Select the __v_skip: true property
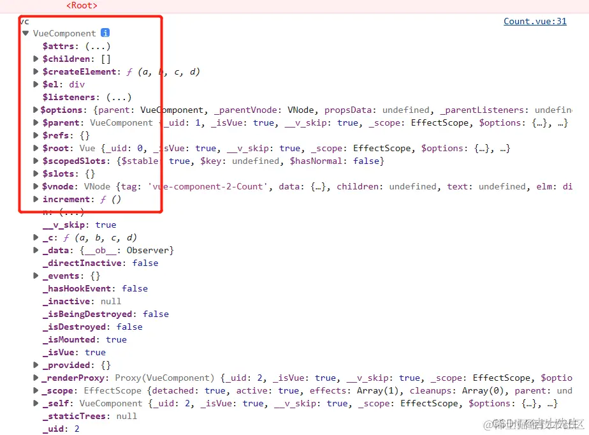The image size is (589, 435). [x=79, y=225]
